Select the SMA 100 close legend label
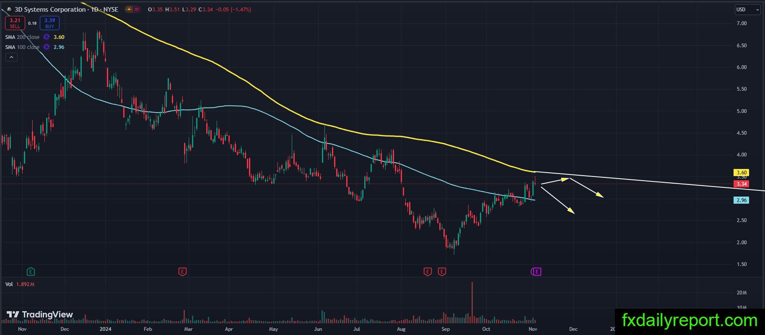The height and width of the screenshot is (335, 765). [x=22, y=47]
